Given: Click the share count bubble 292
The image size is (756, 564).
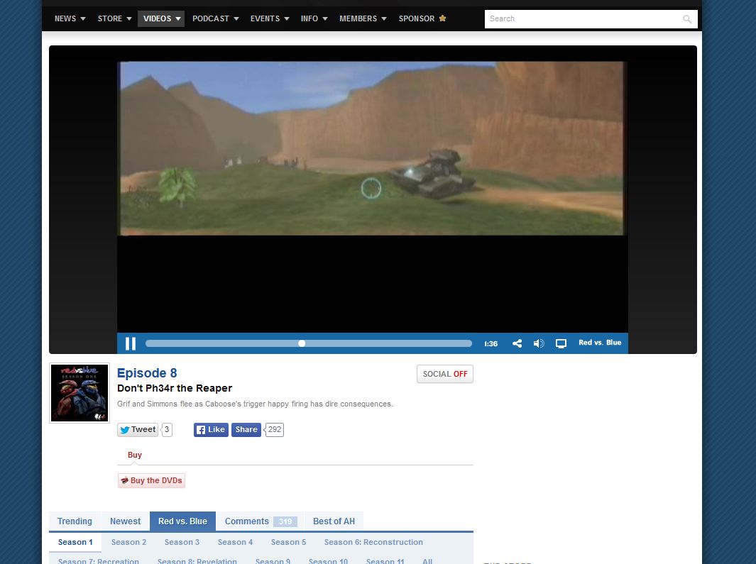Looking at the screenshot, I should coord(274,429).
